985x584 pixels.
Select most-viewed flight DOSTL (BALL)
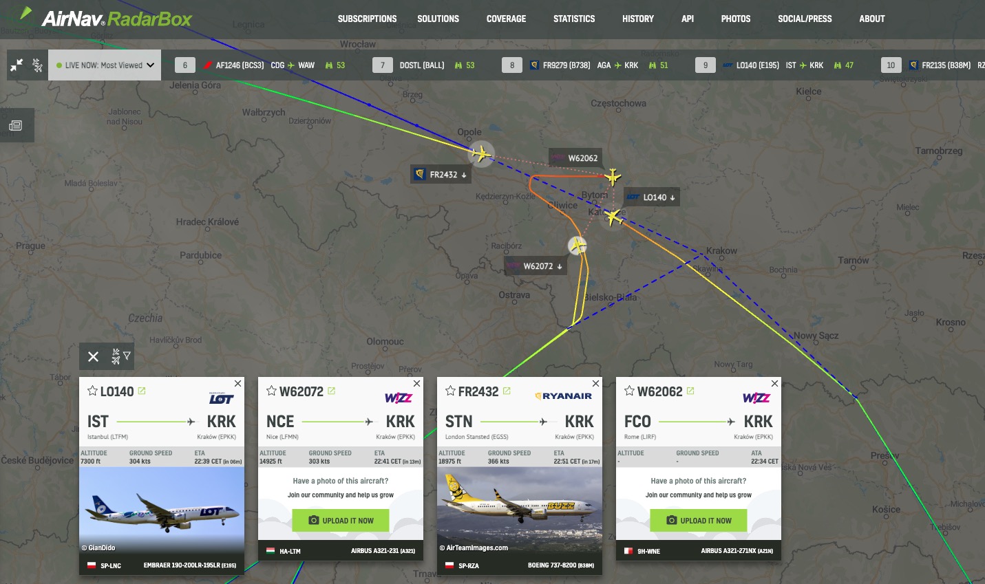pos(422,65)
